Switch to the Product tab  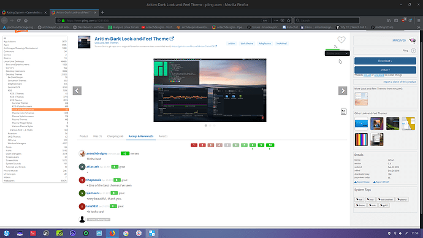(x=83, y=136)
